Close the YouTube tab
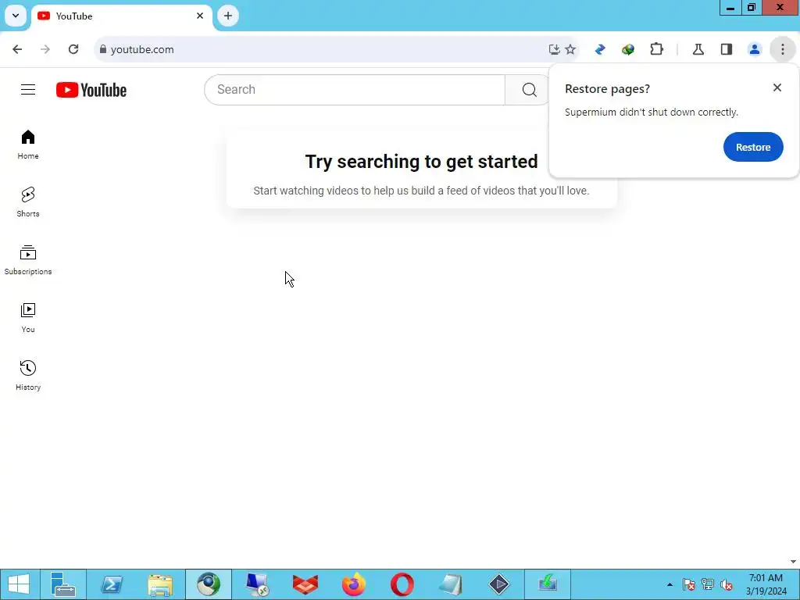The width and height of the screenshot is (800, 600). (x=200, y=16)
